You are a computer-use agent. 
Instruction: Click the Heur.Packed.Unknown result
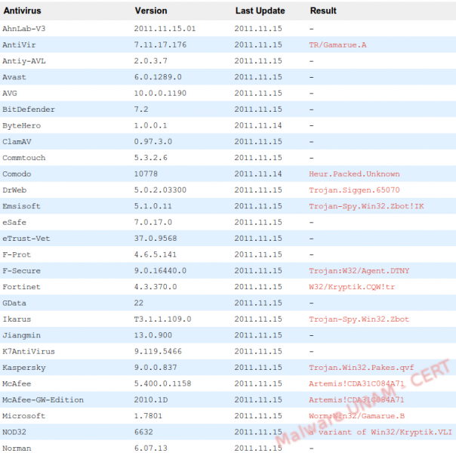click(354, 174)
